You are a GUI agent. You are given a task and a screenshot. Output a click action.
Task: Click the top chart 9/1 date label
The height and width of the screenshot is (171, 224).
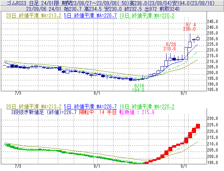tap(184, 93)
